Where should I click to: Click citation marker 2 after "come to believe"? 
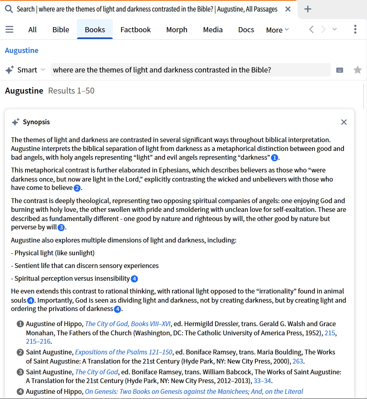[77, 188]
